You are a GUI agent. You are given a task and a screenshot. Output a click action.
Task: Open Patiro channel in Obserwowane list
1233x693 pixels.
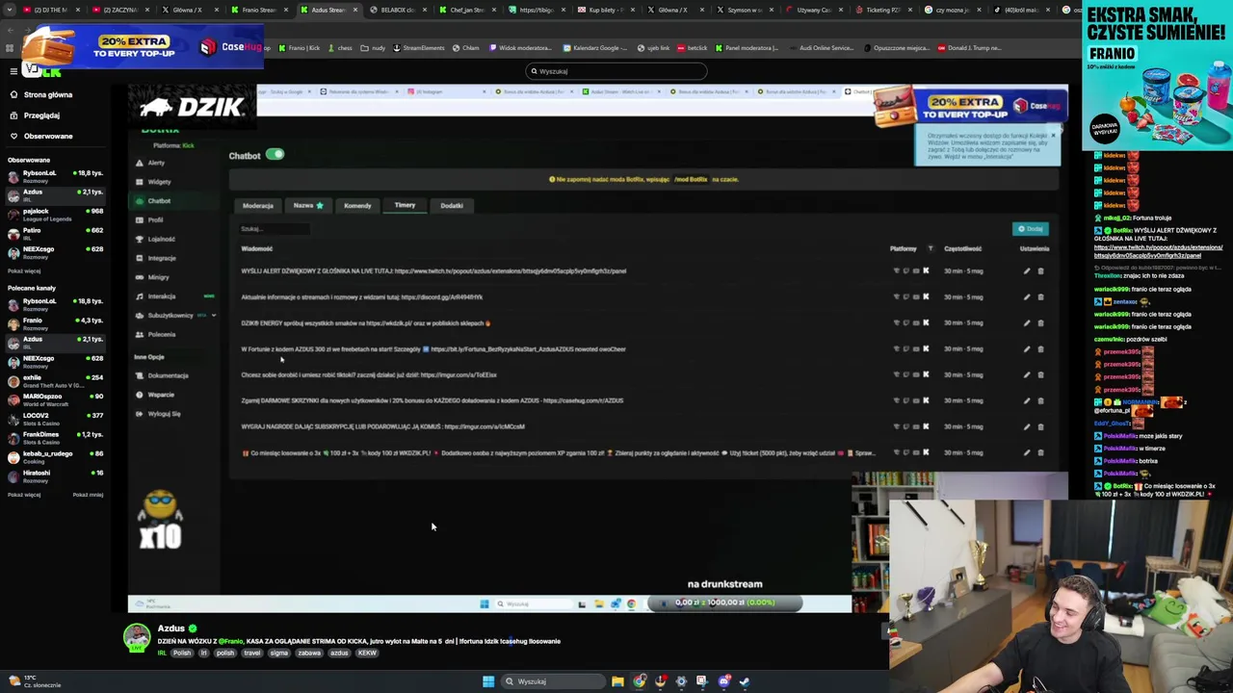tap(56, 234)
